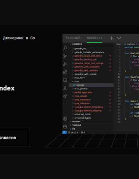Open the Testing flask icon
The width and height of the screenshot is (139, 179).
point(65,88)
